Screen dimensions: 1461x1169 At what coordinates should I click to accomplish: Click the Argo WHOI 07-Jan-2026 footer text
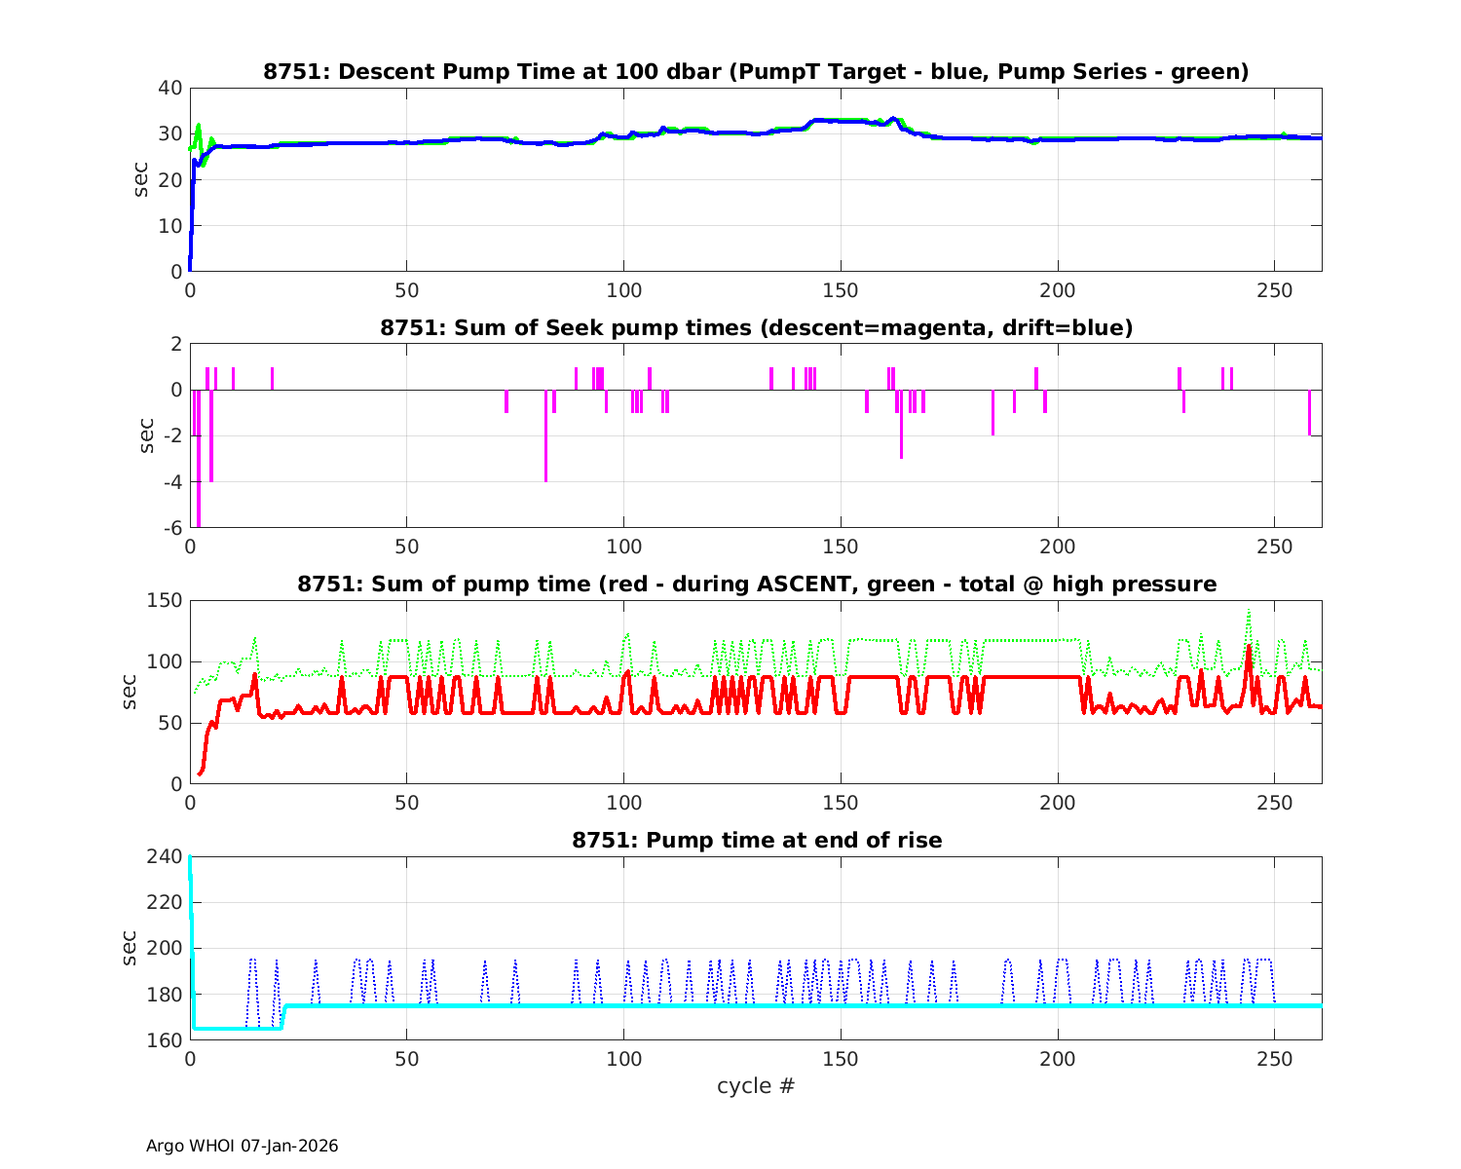(243, 1146)
